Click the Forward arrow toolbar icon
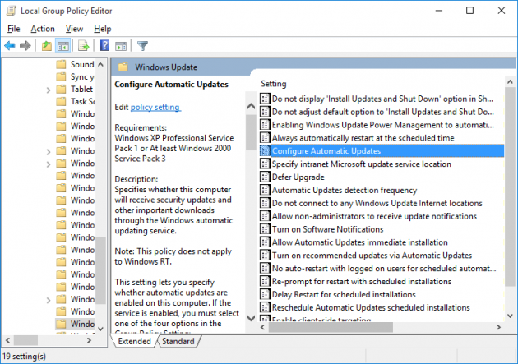Viewport: 518px width, 364px height. point(25,45)
